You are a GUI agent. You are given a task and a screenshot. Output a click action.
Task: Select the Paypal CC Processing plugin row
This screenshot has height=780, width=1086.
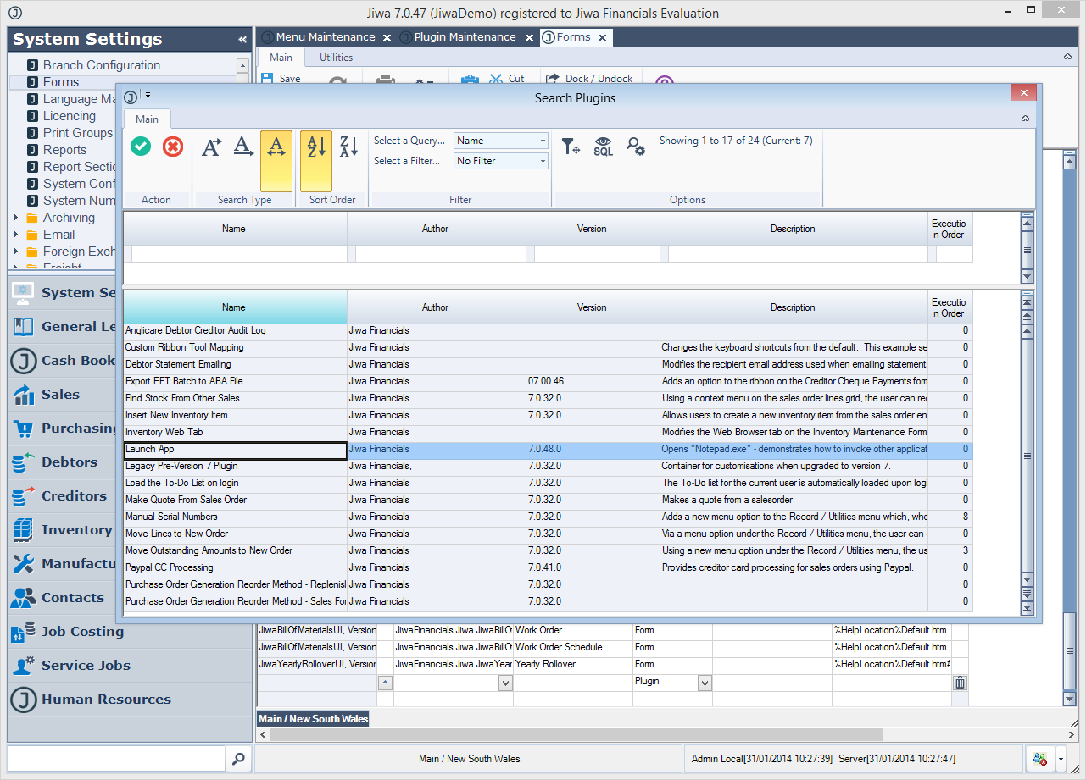(x=235, y=567)
